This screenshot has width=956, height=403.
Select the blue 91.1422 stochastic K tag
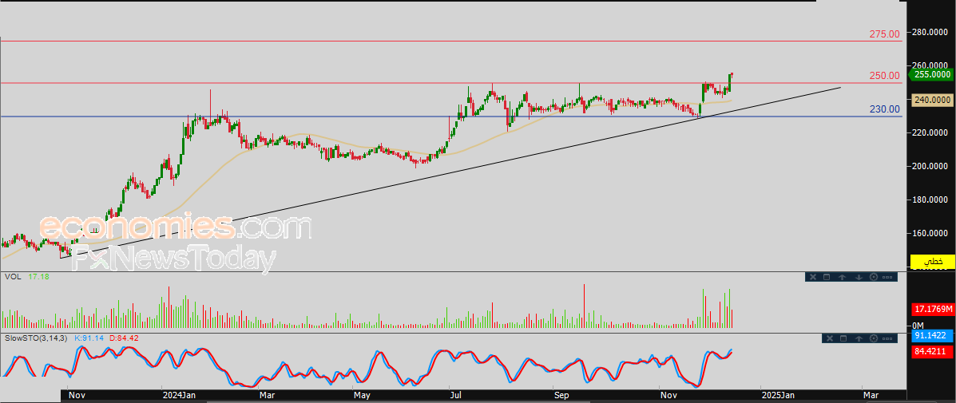(x=932, y=336)
